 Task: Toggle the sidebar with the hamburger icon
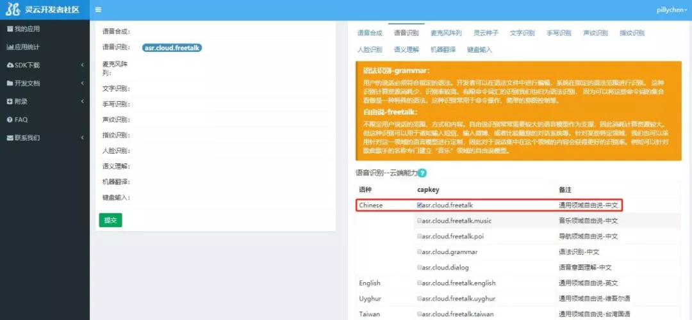click(x=98, y=10)
